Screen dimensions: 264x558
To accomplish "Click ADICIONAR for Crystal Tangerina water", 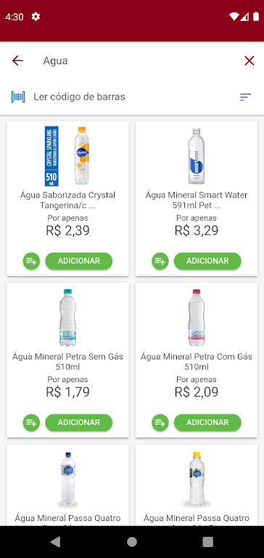I will 79,261.
